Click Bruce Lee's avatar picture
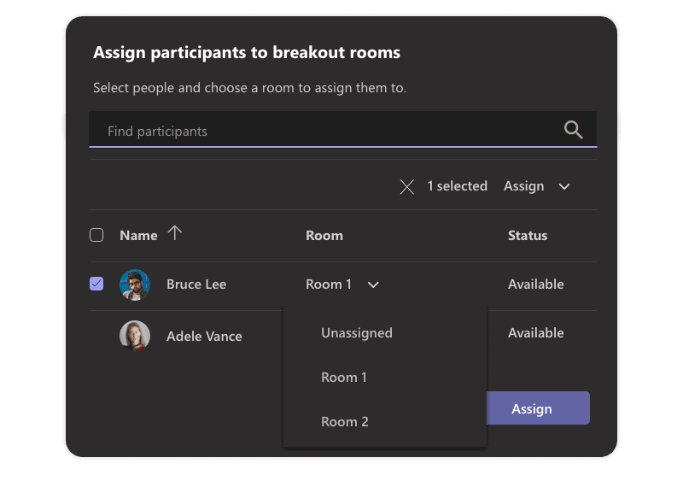The height and width of the screenshot is (481, 683). click(x=135, y=284)
